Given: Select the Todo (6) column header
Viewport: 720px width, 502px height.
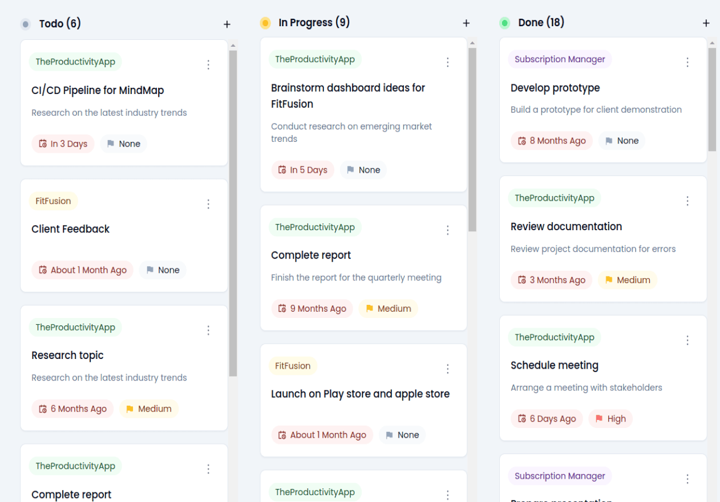Looking at the screenshot, I should point(60,24).
